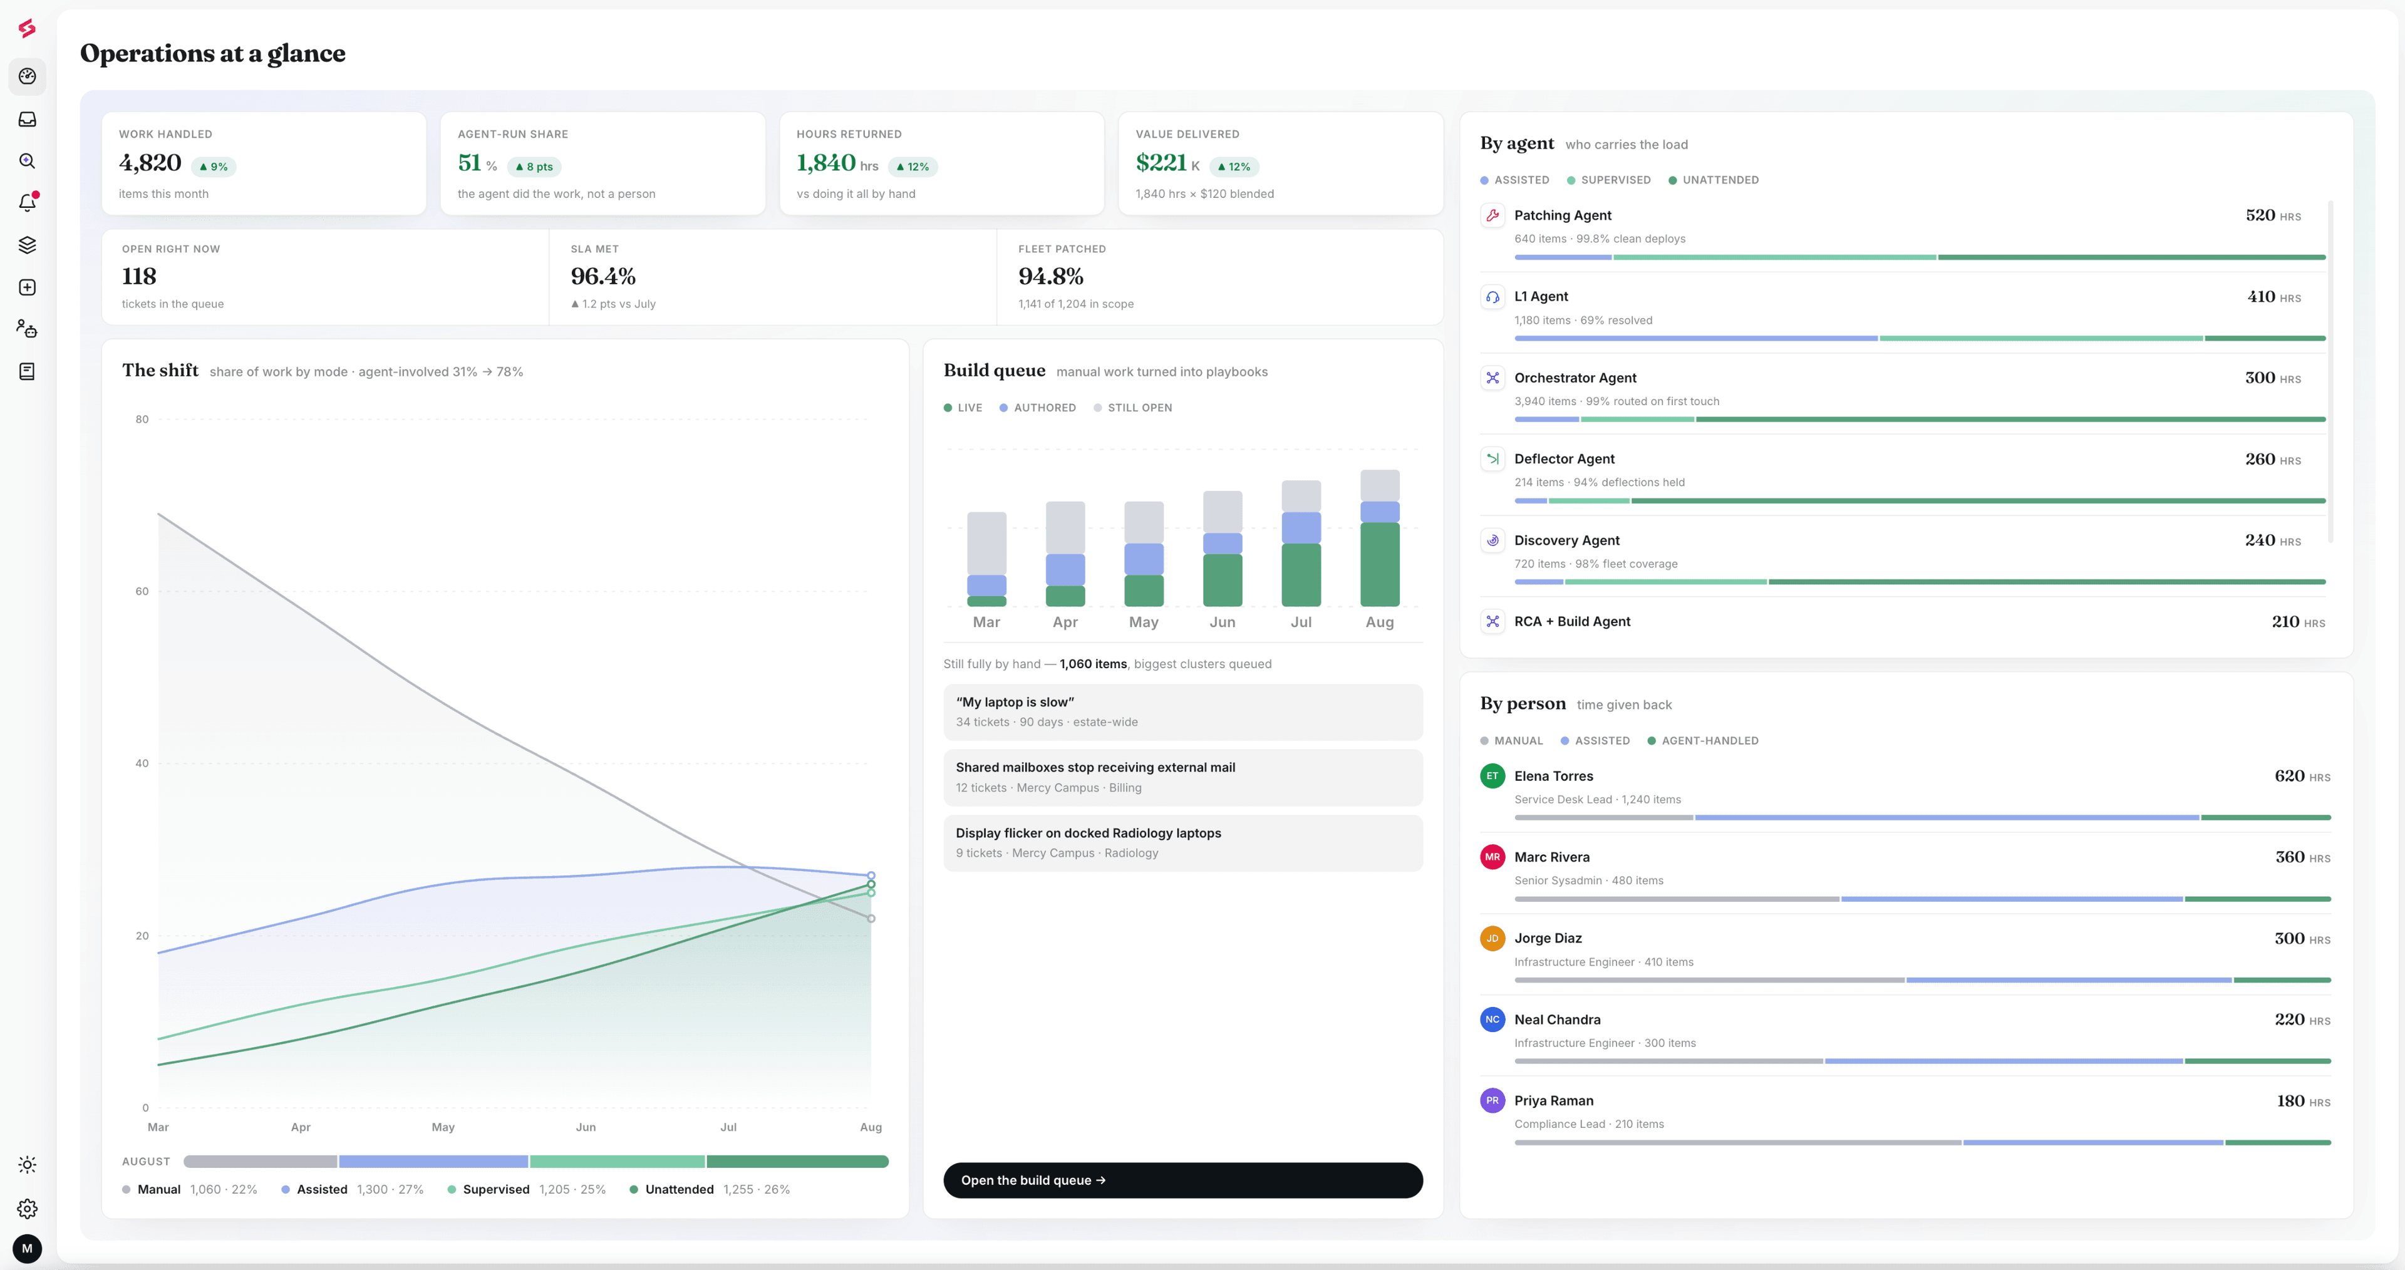Toggle the UNATTENDED legend in By agent
2405x1270 pixels.
tap(1713, 180)
